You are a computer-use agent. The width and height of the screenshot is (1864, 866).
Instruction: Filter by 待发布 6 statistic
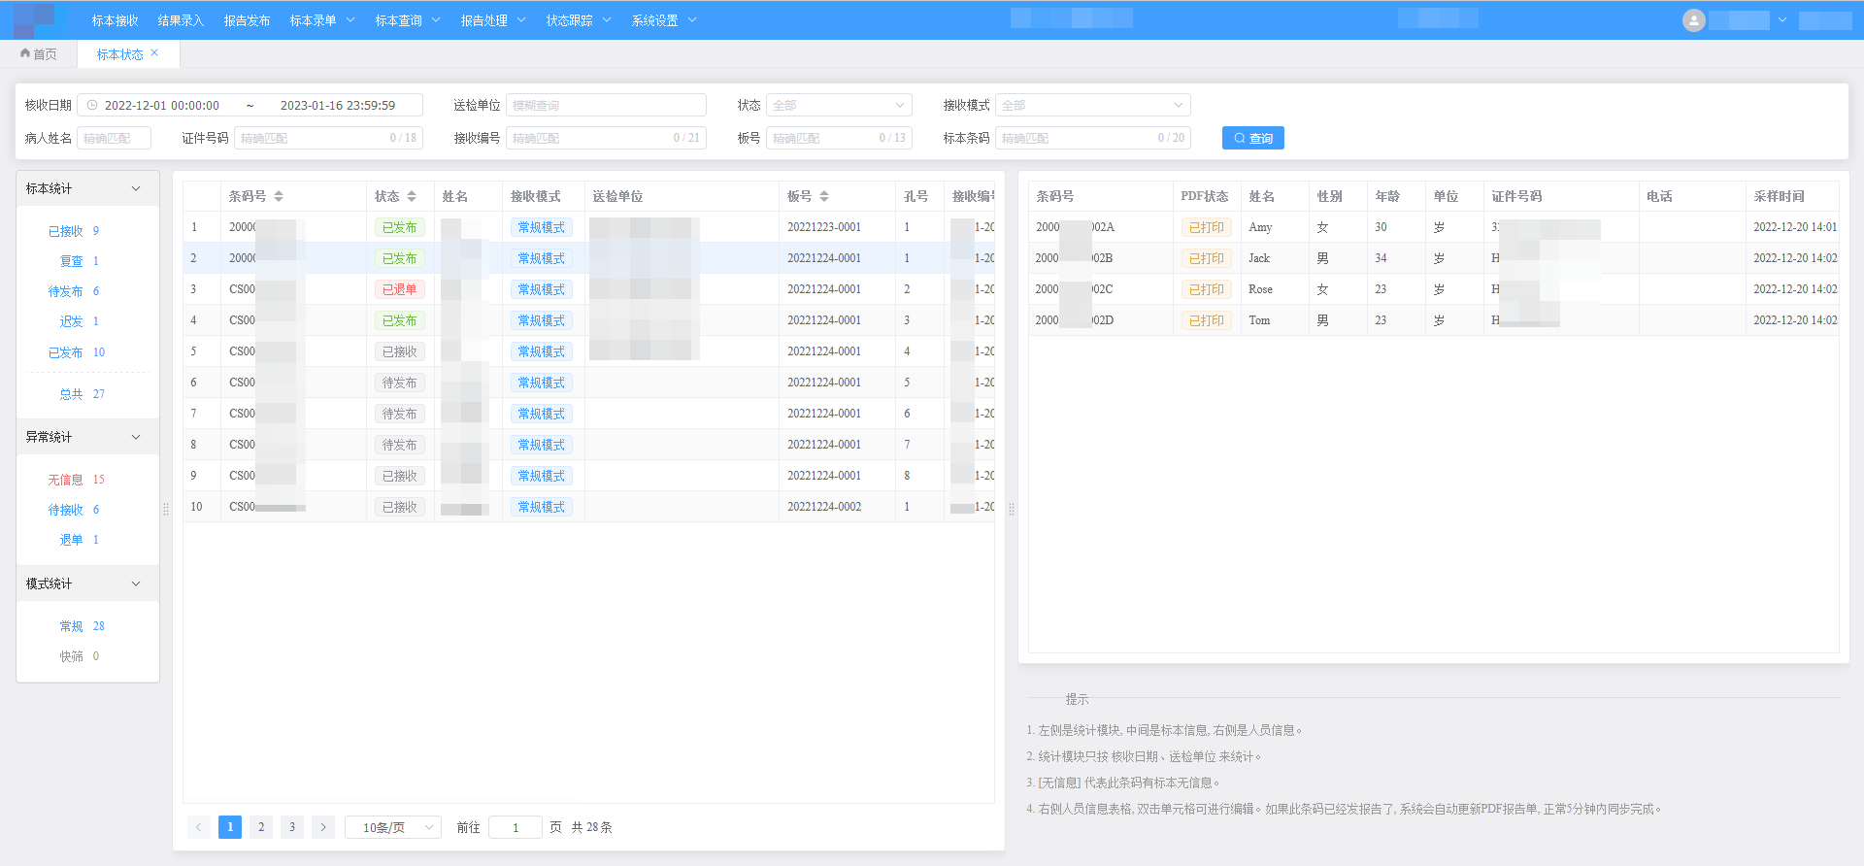pos(74,291)
